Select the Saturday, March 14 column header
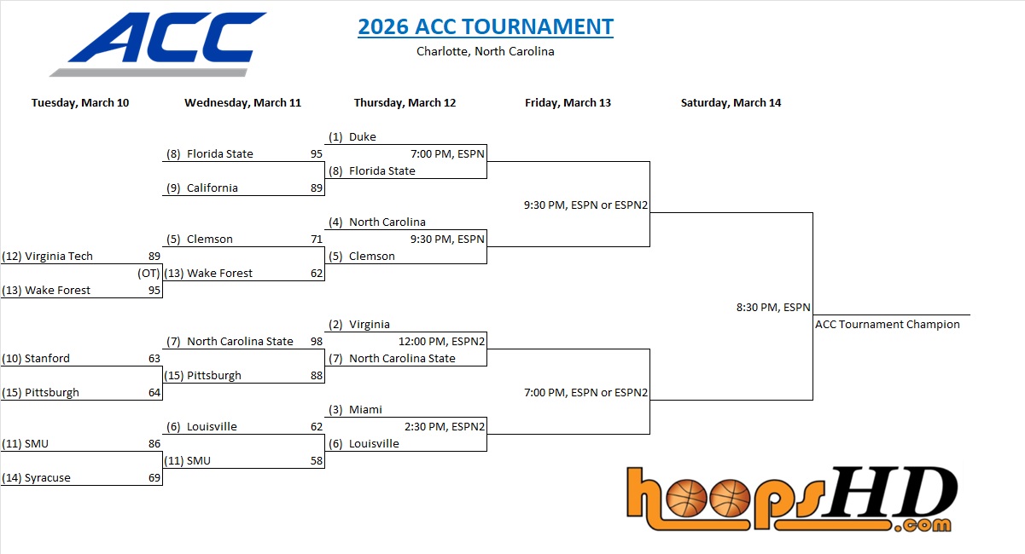This screenshot has height=554, width=1025. click(x=731, y=103)
